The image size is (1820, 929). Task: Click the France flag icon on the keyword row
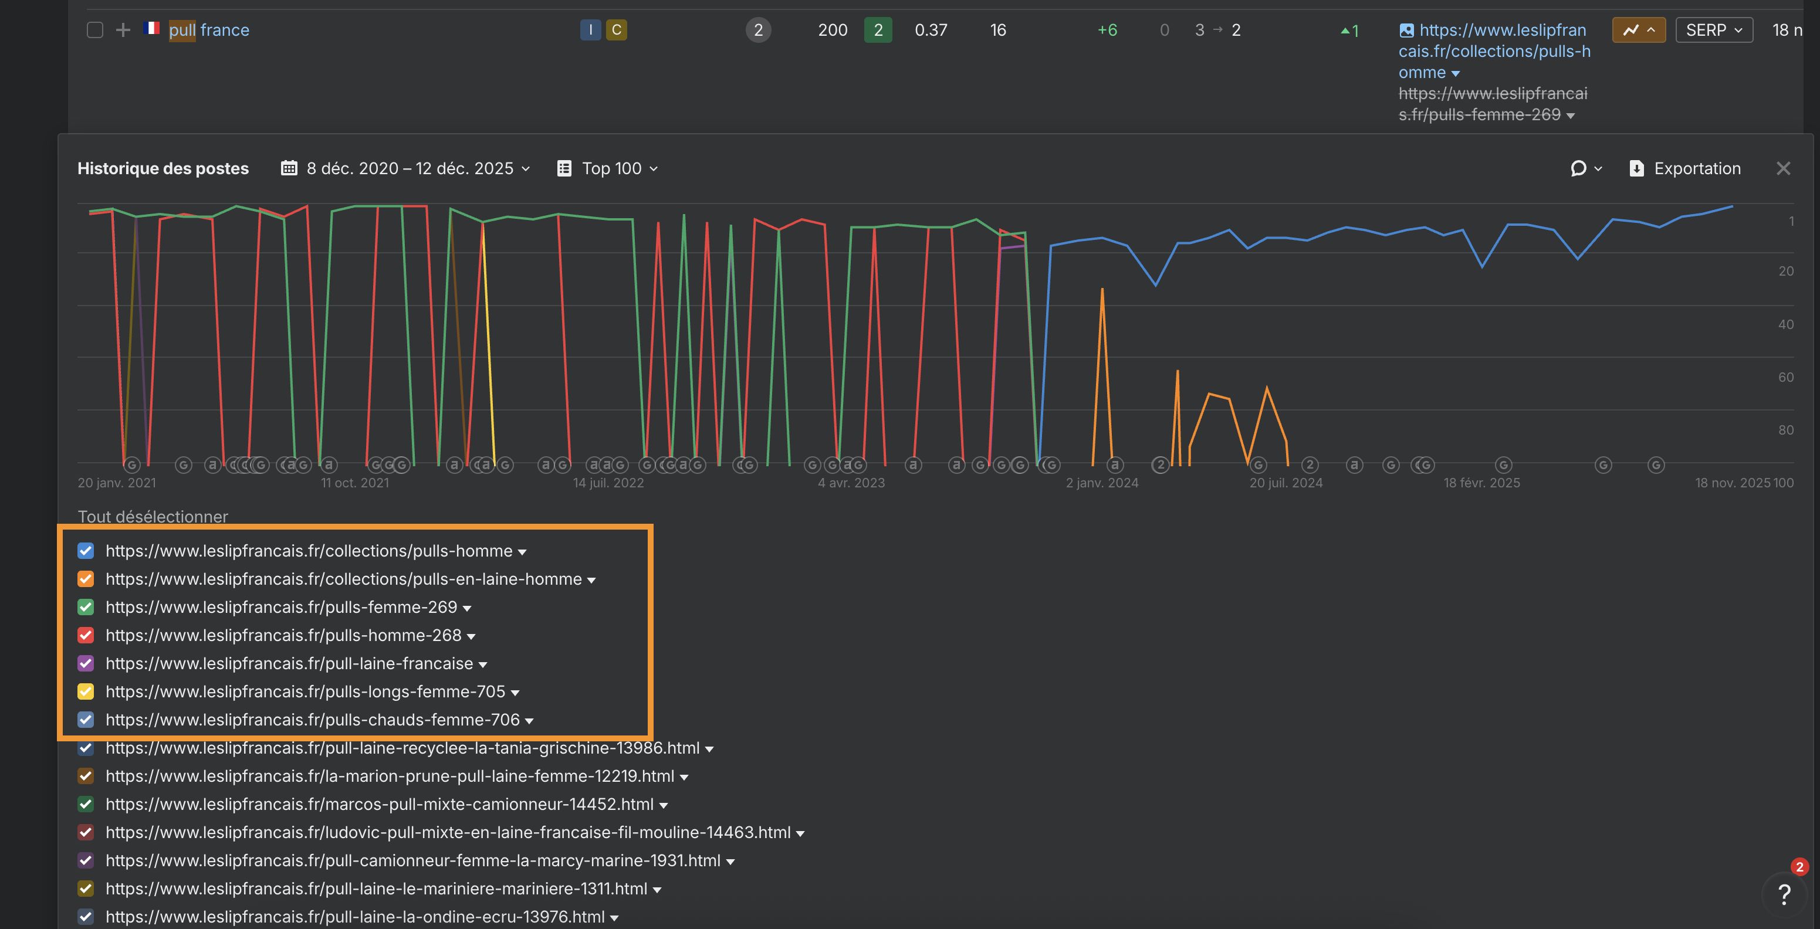click(152, 30)
